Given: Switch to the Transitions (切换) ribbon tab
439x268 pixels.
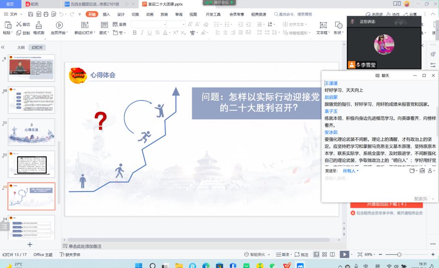Looking at the screenshot, I should [135, 14].
